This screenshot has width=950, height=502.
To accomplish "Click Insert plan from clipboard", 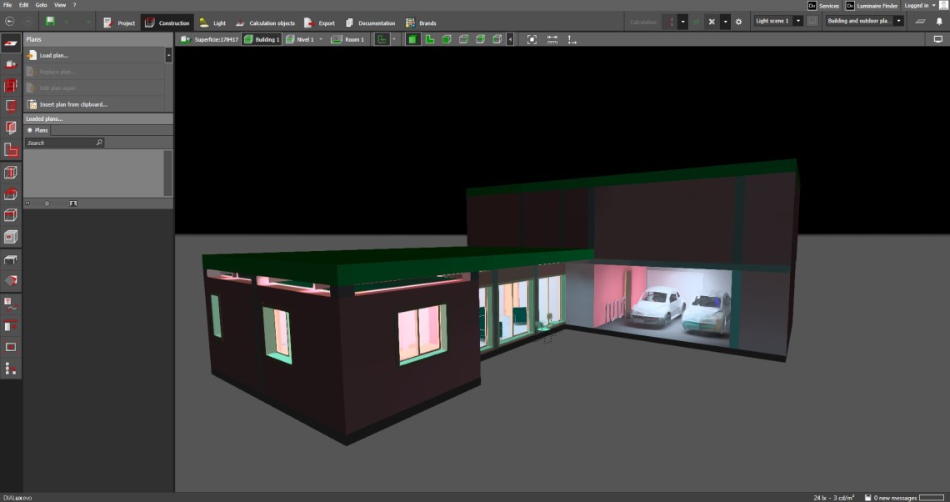I will coord(73,104).
